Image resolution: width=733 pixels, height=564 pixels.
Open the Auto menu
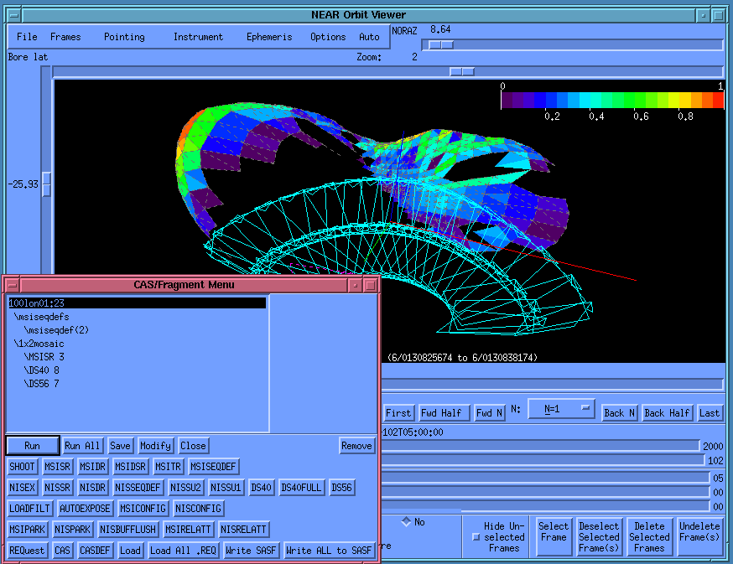(369, 37)
